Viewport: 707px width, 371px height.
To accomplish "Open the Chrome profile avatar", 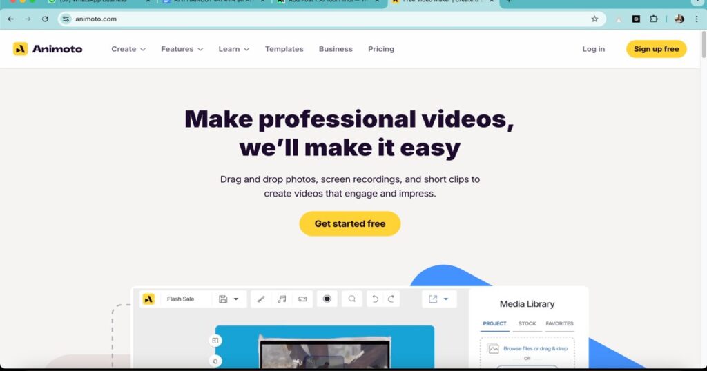I will coord(679,19).
